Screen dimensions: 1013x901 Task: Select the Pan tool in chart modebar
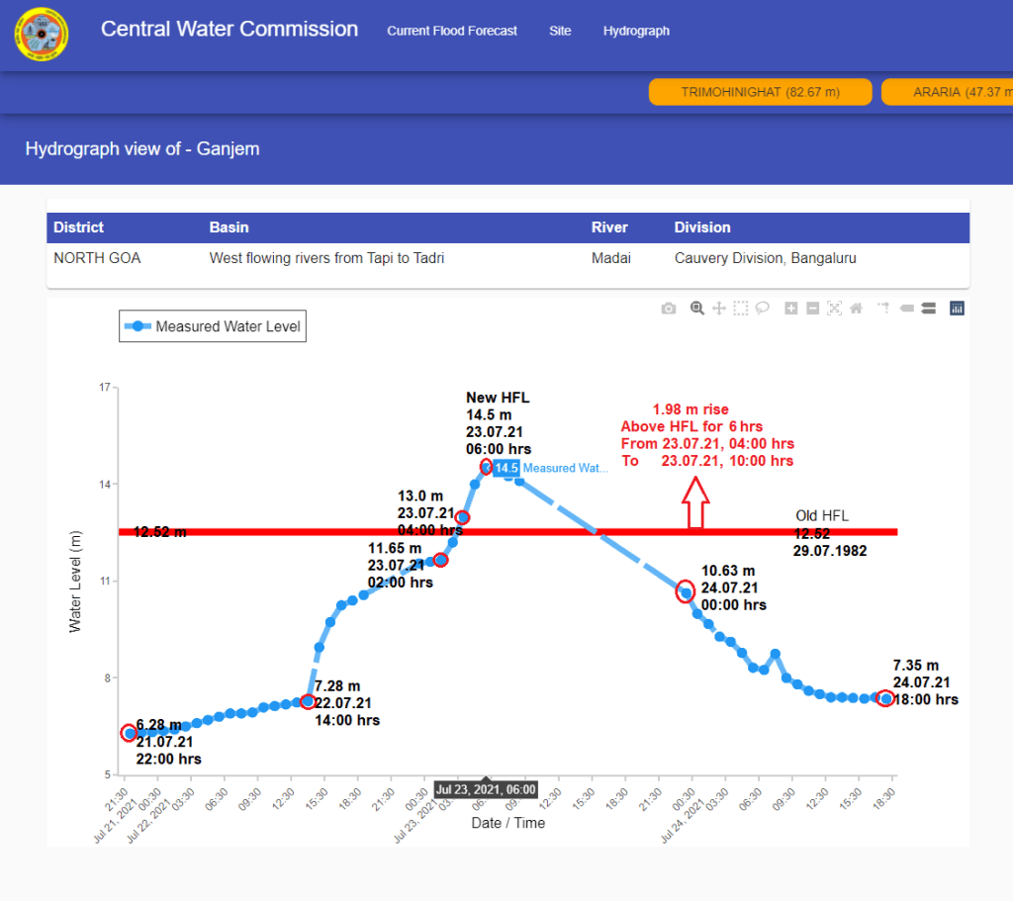pos(719,309)
